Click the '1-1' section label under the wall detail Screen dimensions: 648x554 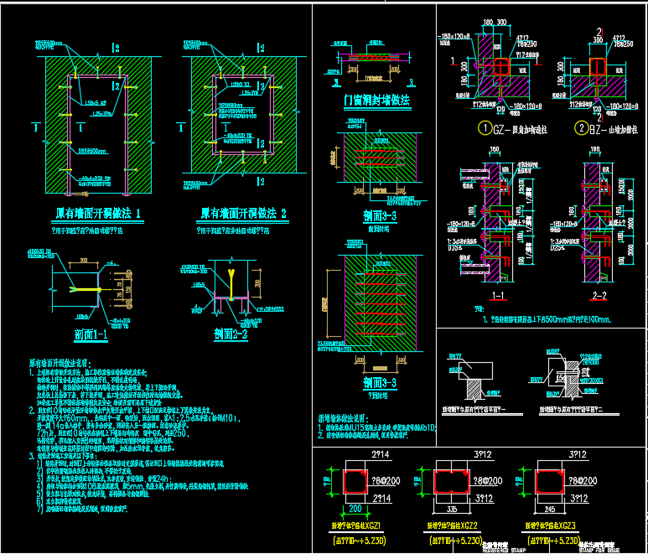click(498, 295)
